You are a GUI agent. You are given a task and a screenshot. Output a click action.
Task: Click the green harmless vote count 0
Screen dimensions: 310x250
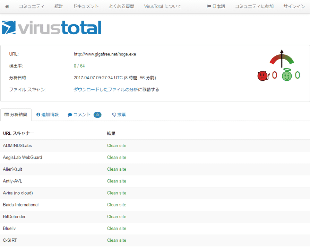(298, 75)
